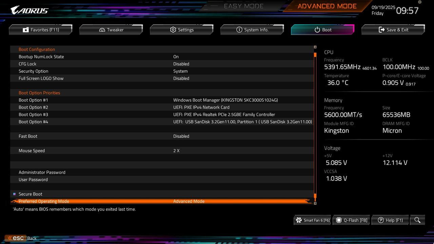The width and height of the screenshot is (434, 244).
Task: Launch Q-Flash utility
Action: coord(351,220)
